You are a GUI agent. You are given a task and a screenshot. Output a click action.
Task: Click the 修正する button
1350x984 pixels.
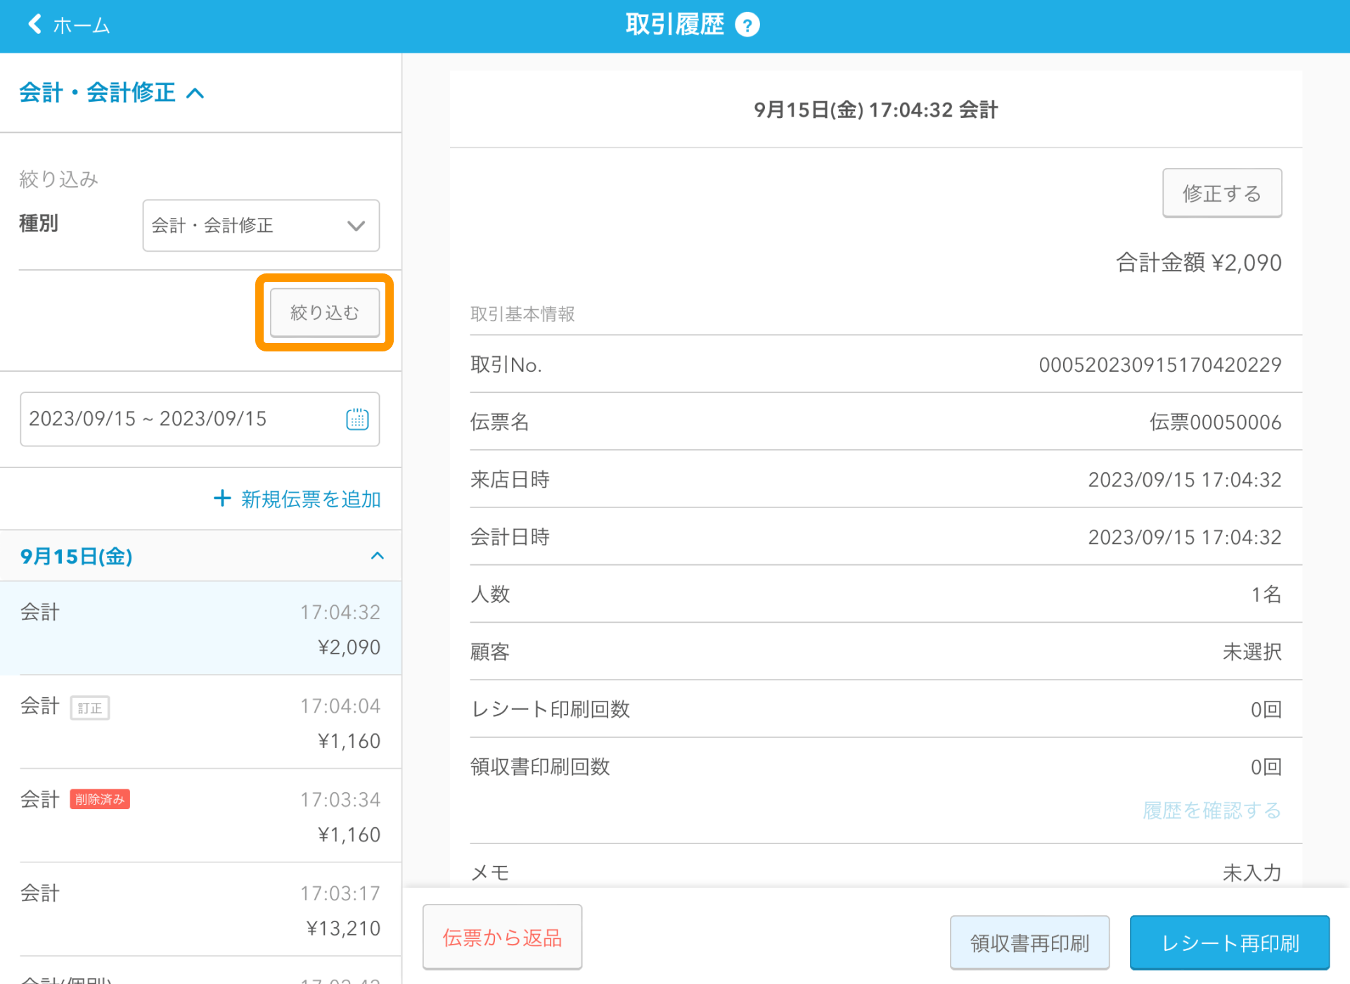click(x=1221, y=193)
